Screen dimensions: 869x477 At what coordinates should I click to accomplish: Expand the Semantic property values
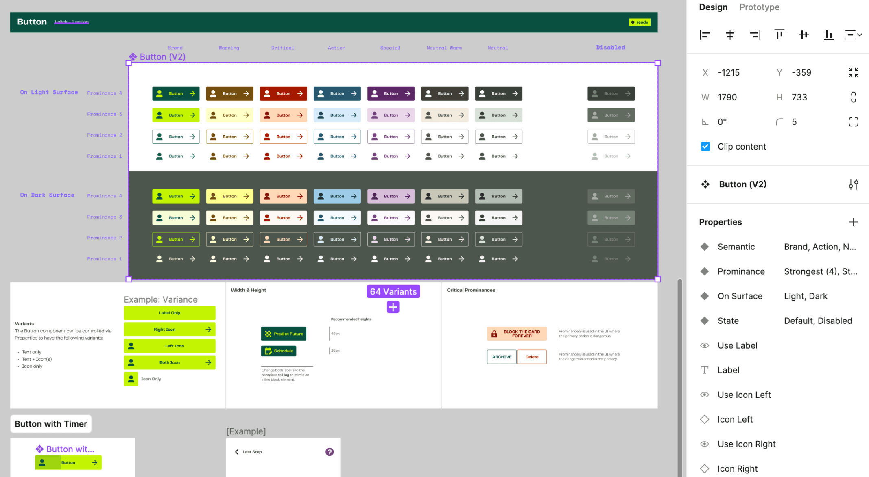[x=820, y=247]
